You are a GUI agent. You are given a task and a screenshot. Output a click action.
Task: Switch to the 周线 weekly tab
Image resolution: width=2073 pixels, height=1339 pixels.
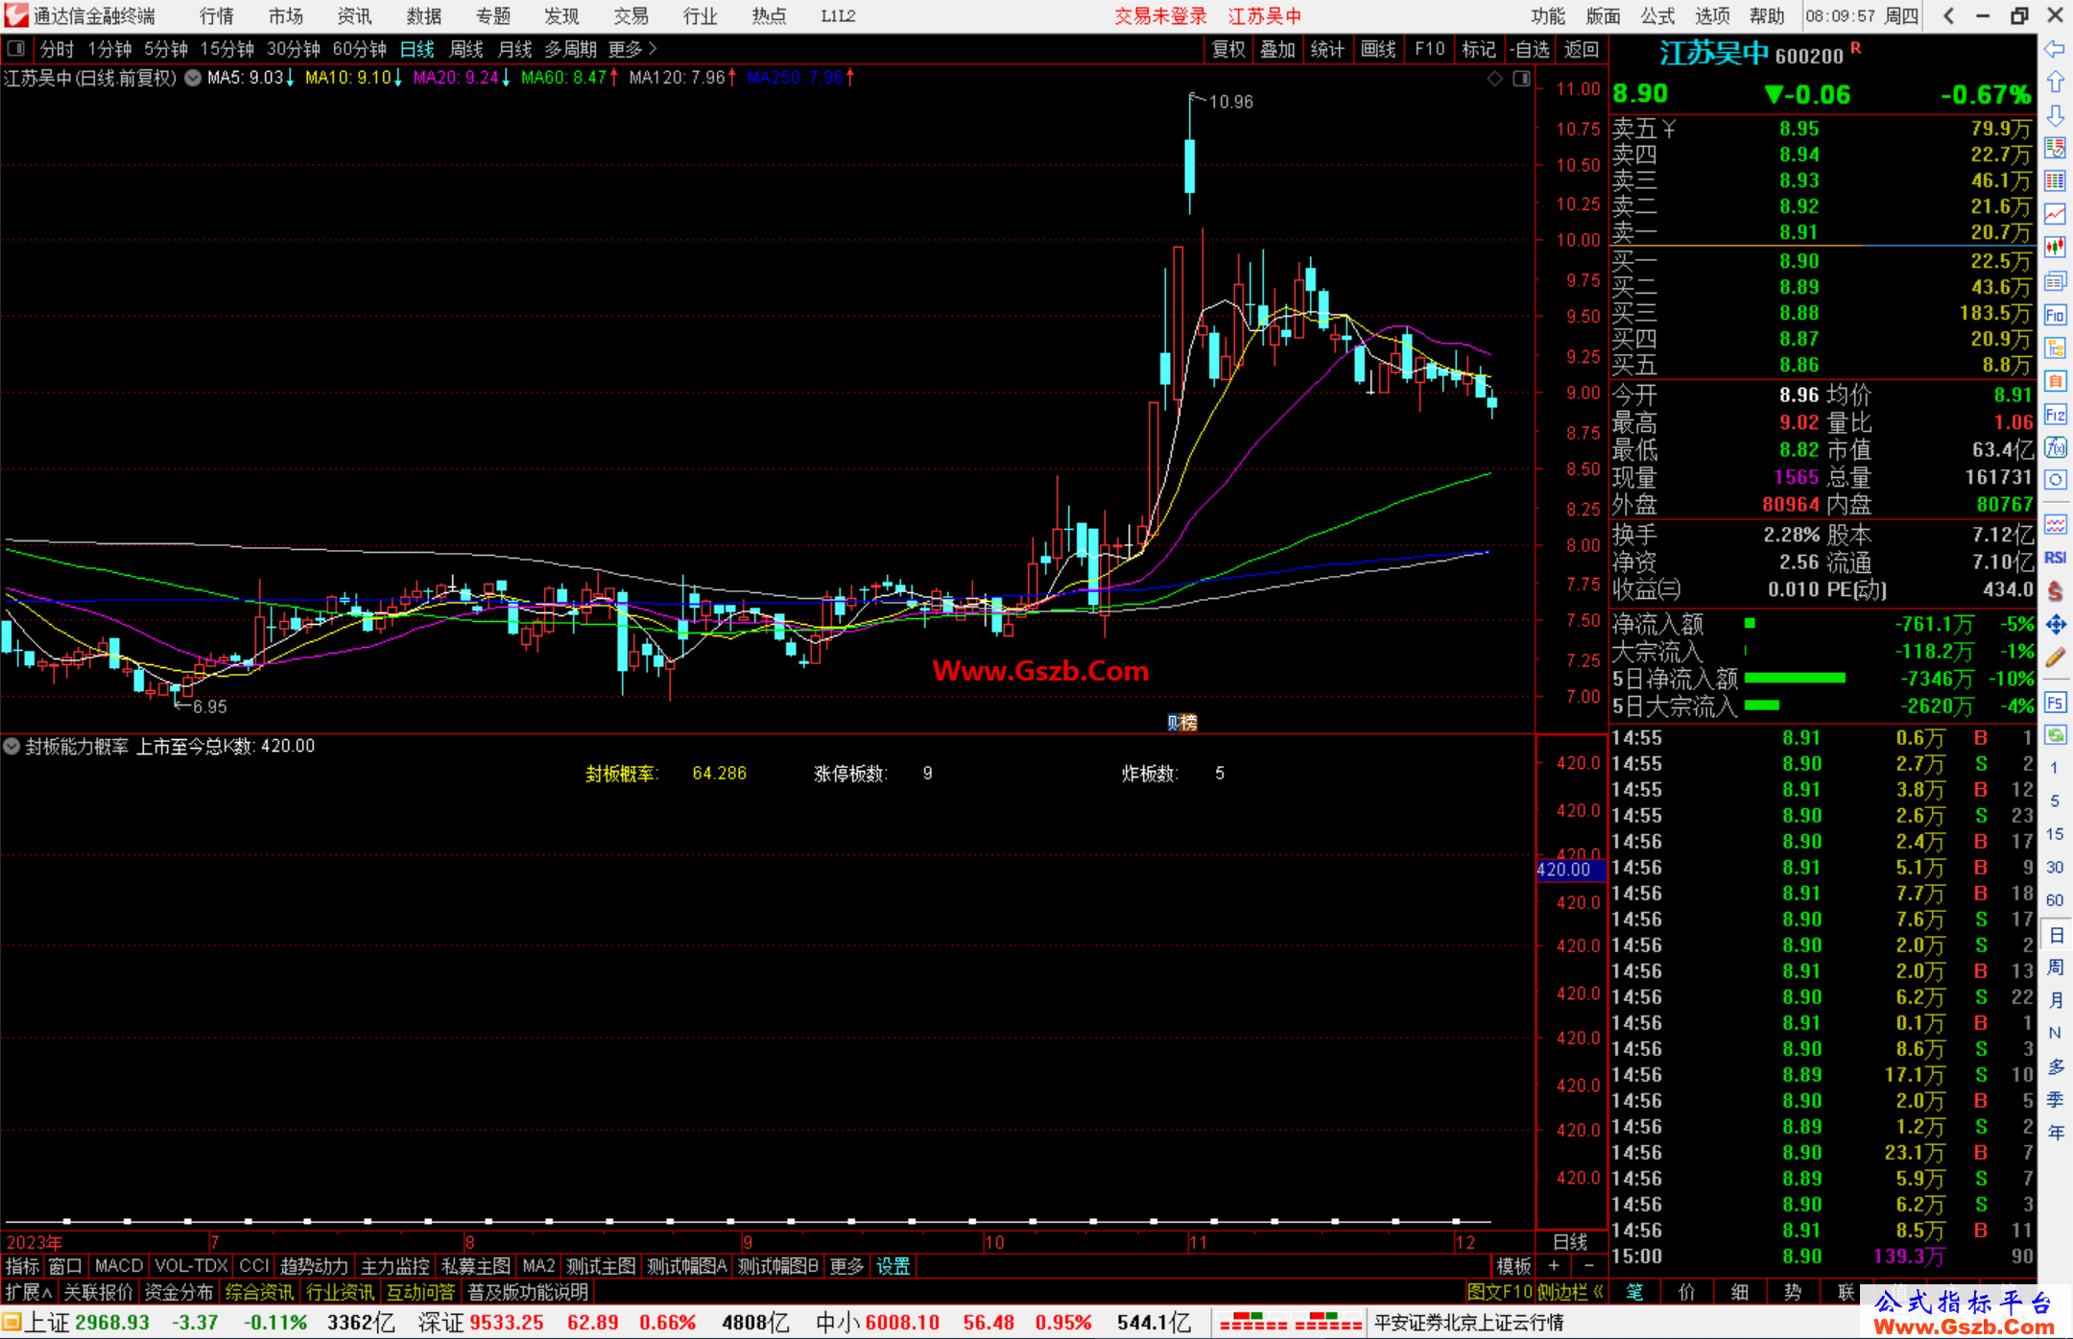tap(466, 49)
